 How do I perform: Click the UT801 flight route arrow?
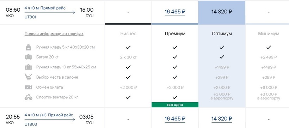[x=50, y=12]
